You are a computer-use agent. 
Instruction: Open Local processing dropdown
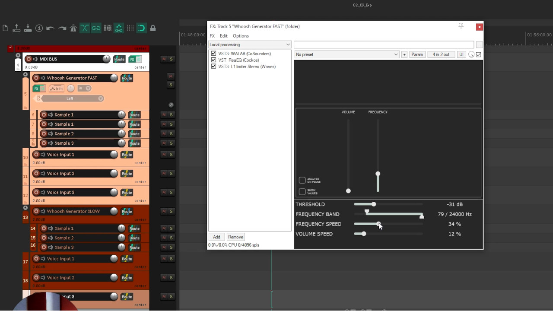click(250, 44)
